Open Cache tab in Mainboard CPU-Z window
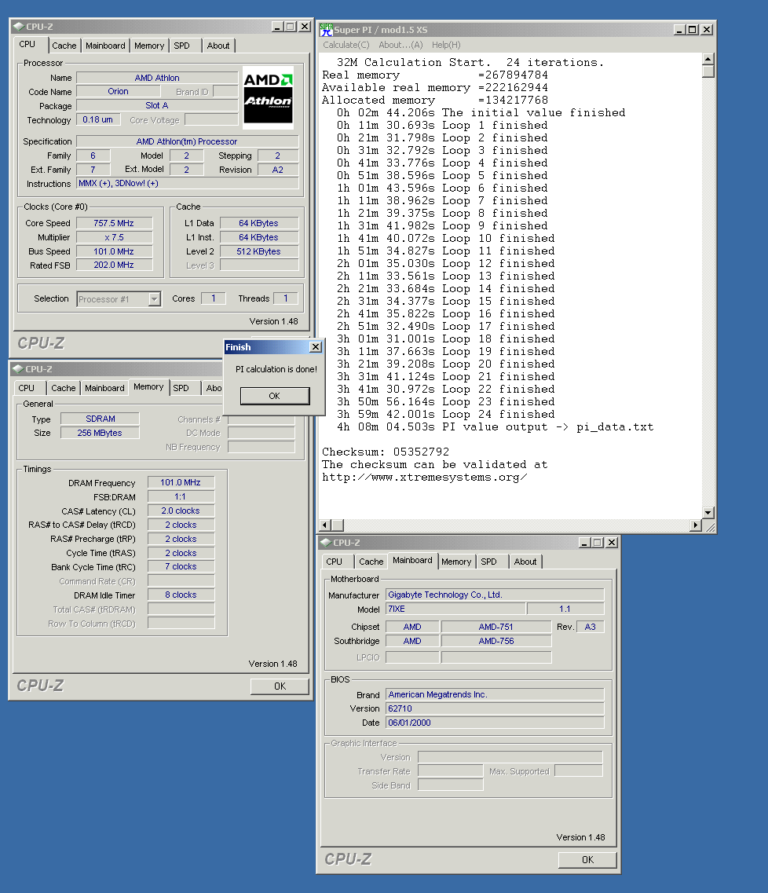Viewport: 768px width, 893px height. click(x=371, y=562)
